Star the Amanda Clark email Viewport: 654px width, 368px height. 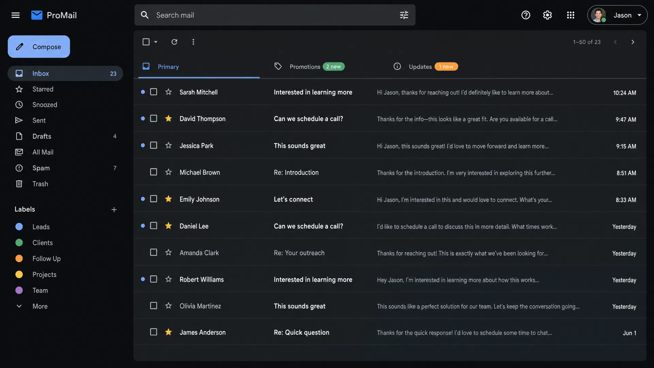[168, 252]
